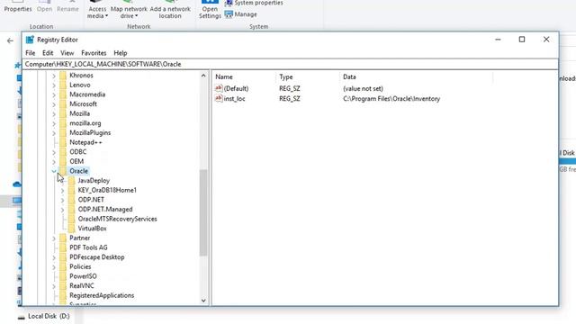Click the tree pane vertical scrollbar thumb

203,212
